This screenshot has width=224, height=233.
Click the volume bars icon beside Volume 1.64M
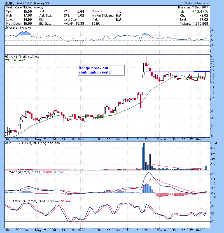click(x=6, y=143)
